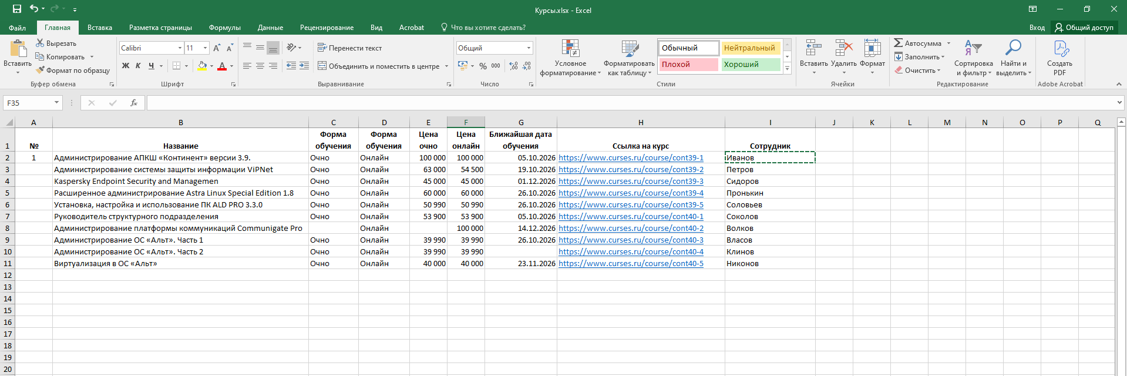This screenshot has width=1127, height=376.
Task: Open Сортировка и фильтр menu
Action: [973, 58]
